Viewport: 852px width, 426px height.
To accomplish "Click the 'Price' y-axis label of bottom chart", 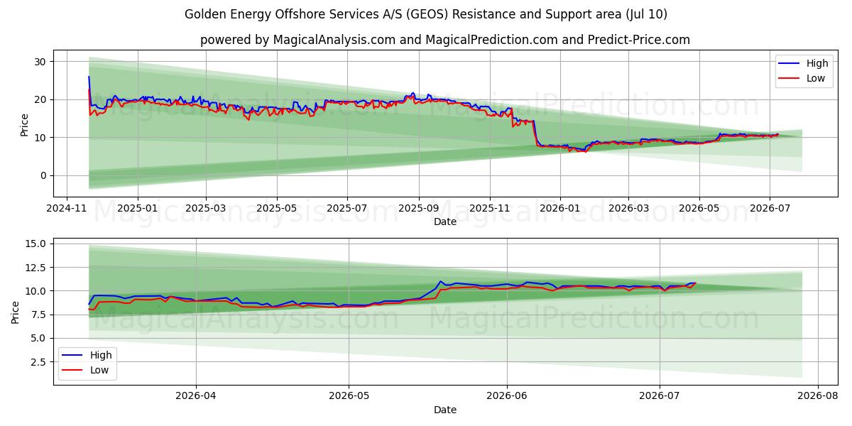I will click(x=16, y=312).
